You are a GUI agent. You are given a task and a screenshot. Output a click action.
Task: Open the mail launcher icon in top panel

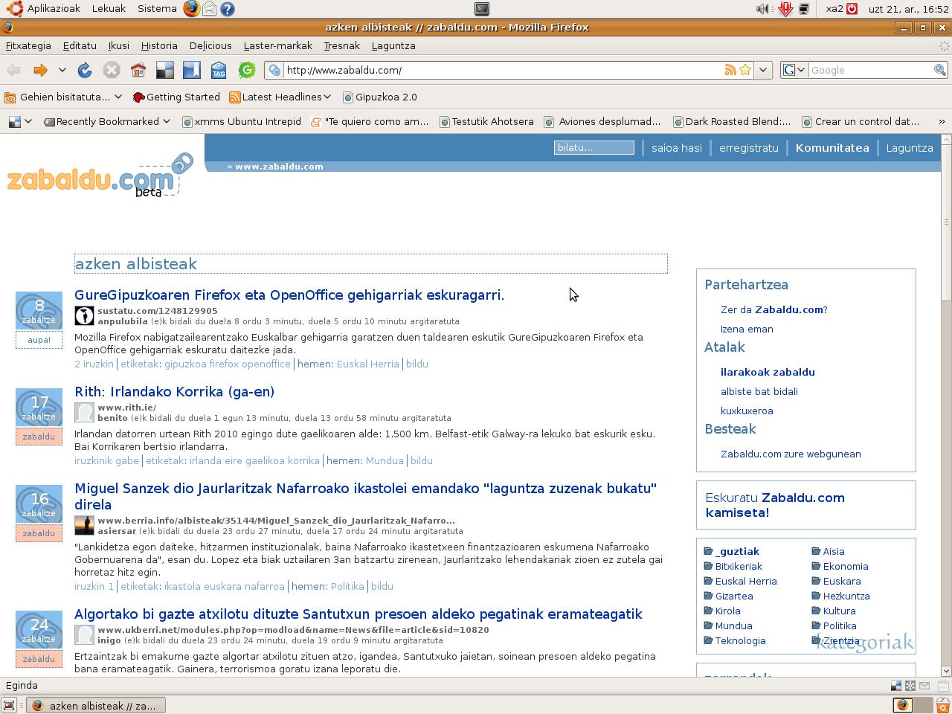(210, 9)
